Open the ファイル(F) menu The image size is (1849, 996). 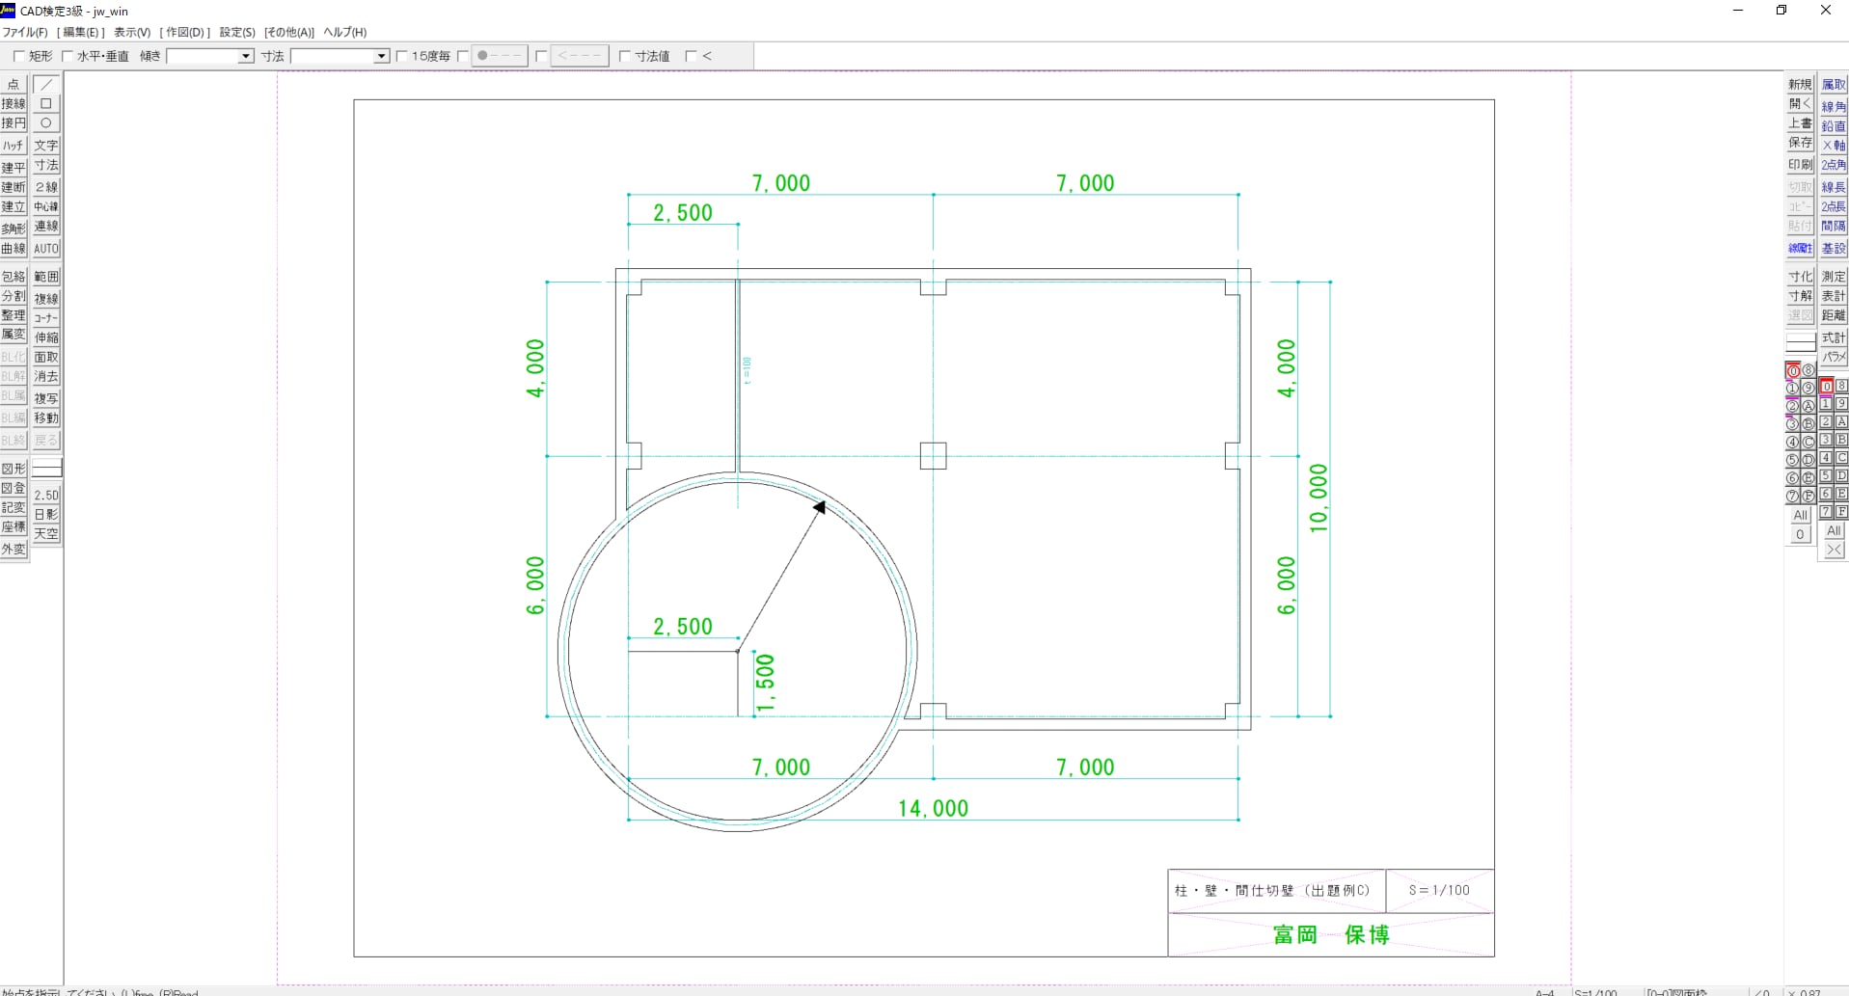coord(25,32)
